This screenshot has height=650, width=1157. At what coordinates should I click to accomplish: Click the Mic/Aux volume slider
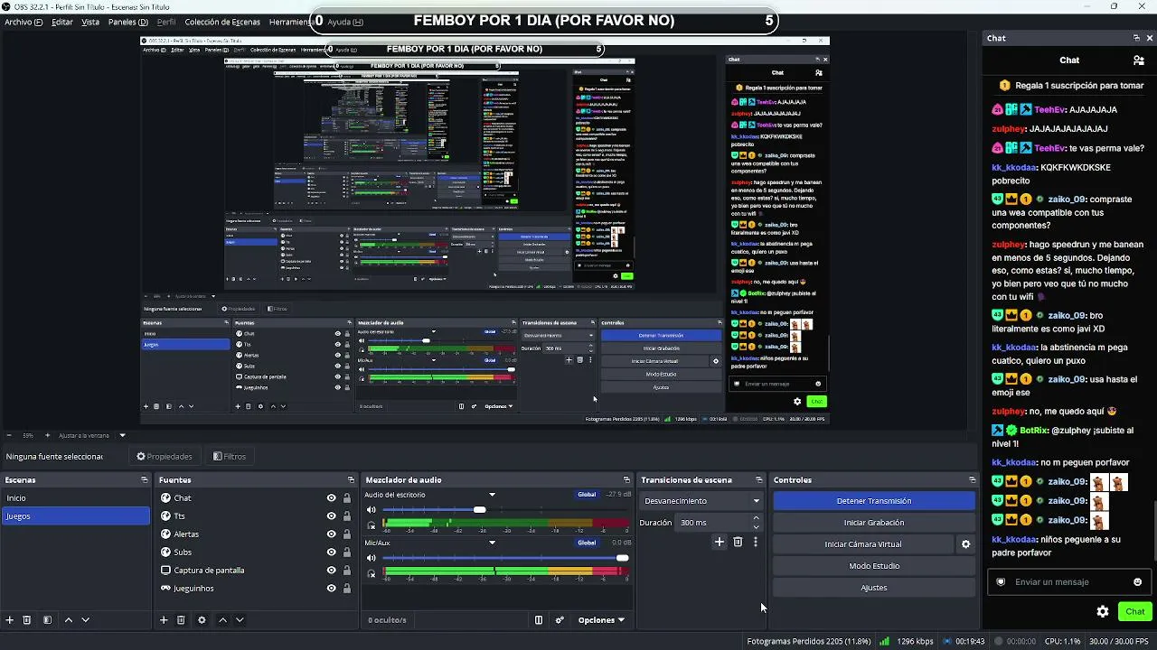[x=506, y=559]
